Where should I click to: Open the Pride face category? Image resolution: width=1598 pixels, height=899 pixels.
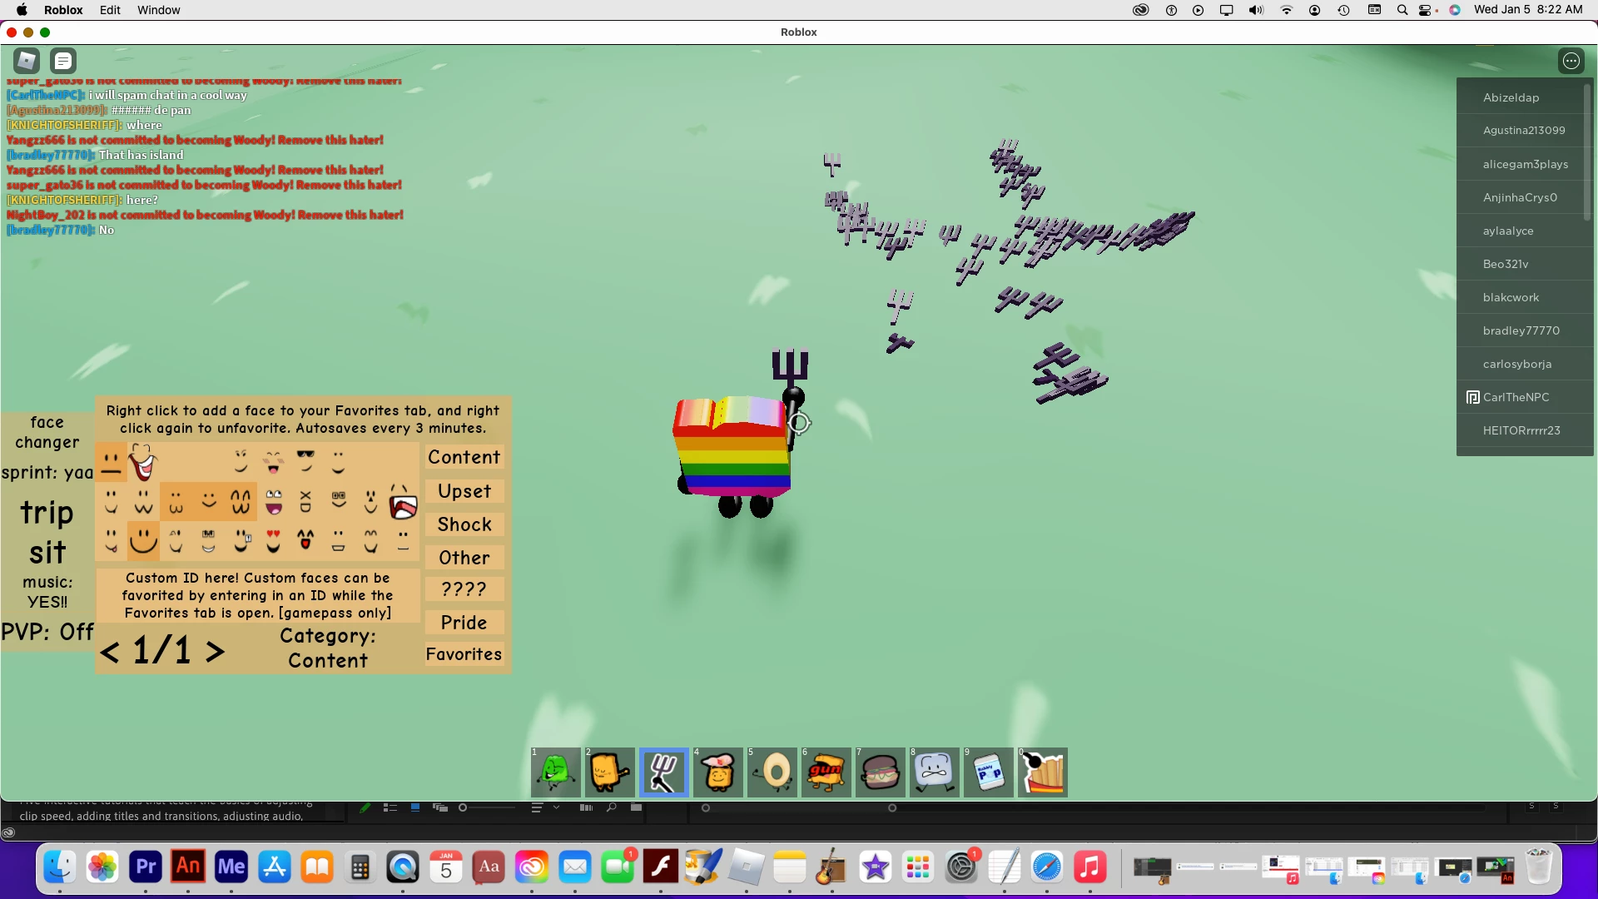(x=464, y=623)
